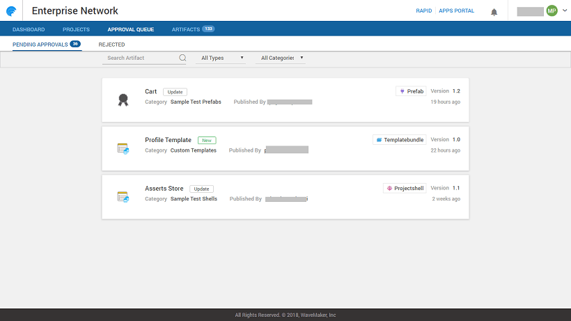Click the green MP user avatar
This screenshot has height=321, width=571.
pos(552,11)
